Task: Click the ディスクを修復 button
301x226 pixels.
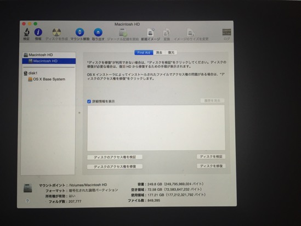Action: click(x=211, y=166)
